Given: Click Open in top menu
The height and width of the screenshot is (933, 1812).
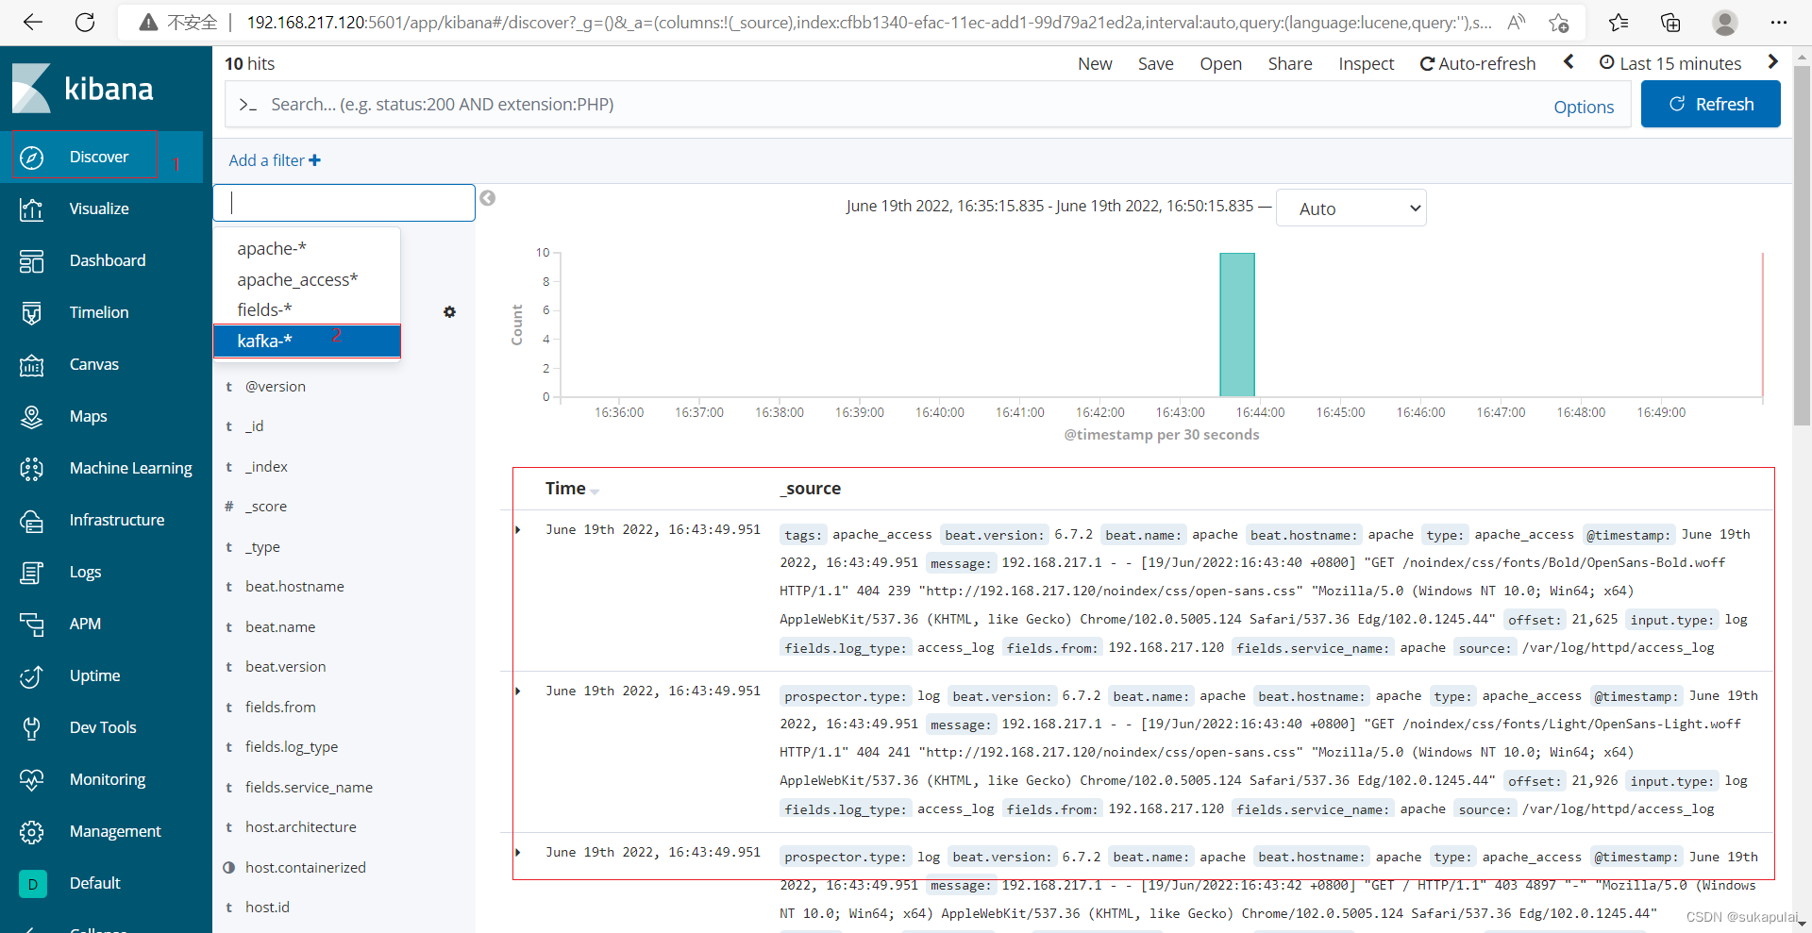Looking at the screenshot, I should point(1220,63).
